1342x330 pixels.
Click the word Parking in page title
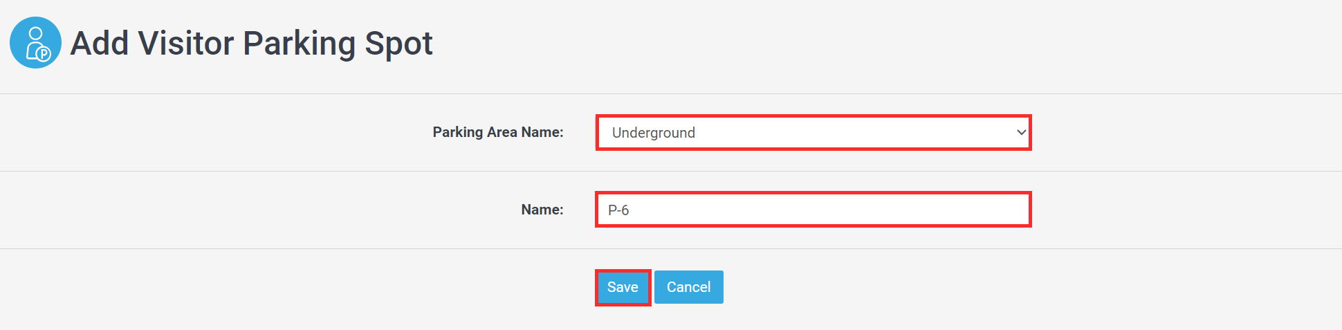coord(299,44)
